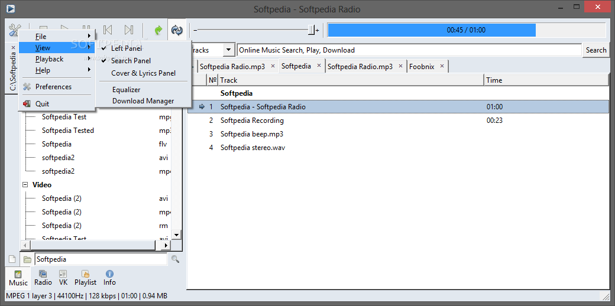The image size is (615, 306).
Task: Click the Online Music Search input field
Action: point(409,50)
